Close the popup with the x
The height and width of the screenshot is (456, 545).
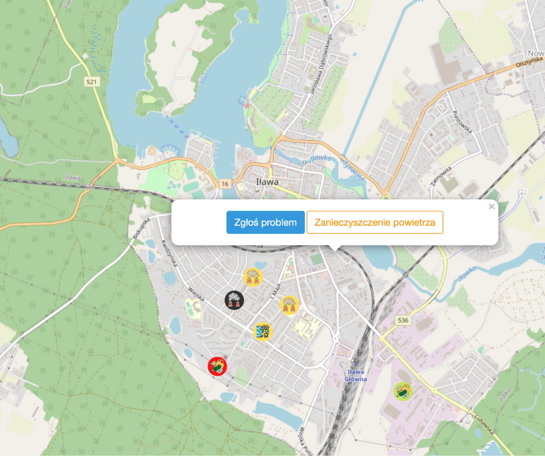[492, 207]
